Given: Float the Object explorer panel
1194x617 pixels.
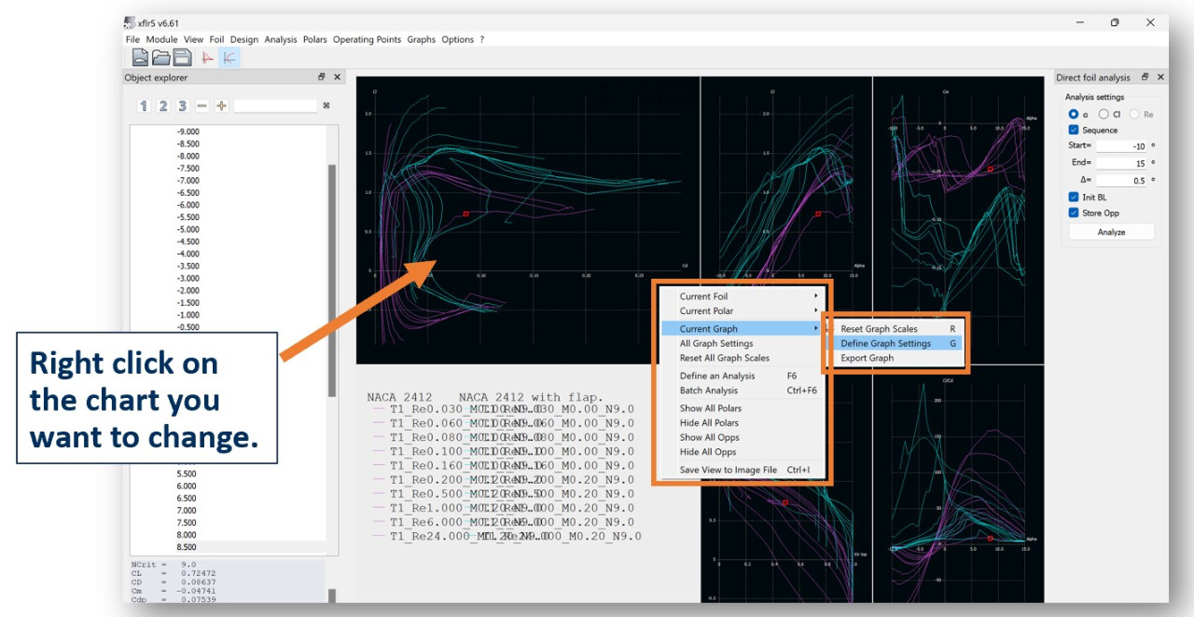Looking at the screenshot, I should pos(322,77).
